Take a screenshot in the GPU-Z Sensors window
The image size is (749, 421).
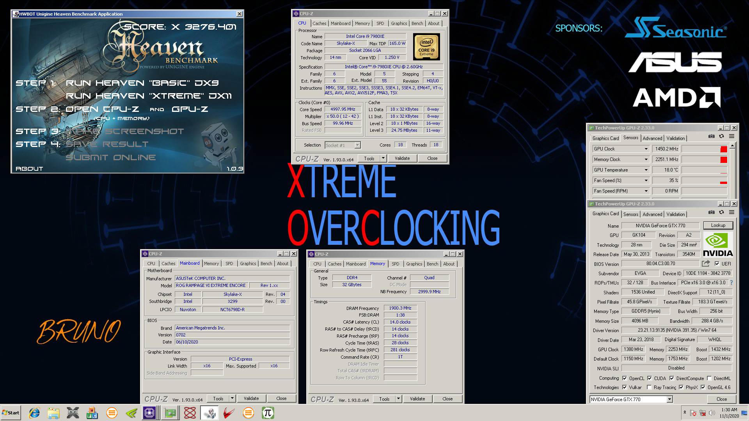712,136
